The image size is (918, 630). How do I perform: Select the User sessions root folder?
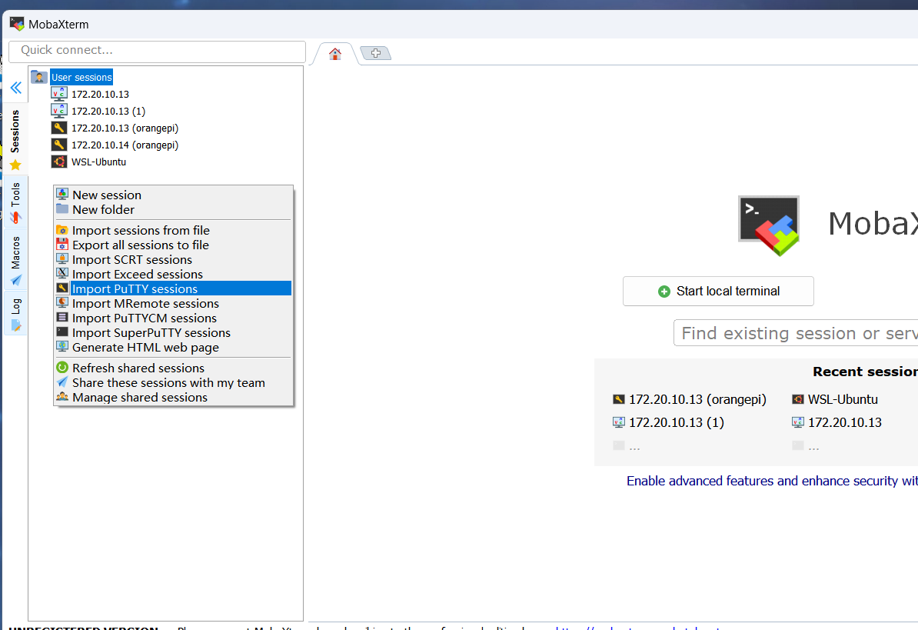coord(81,77)
